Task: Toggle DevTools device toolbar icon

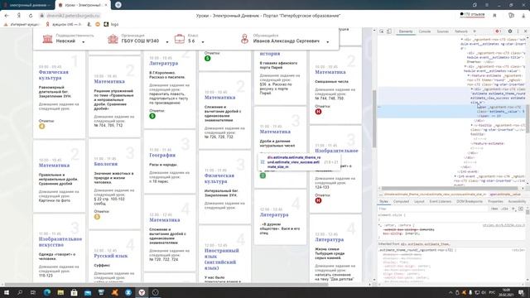Action: pyautogui.click(x=389, y=31)
